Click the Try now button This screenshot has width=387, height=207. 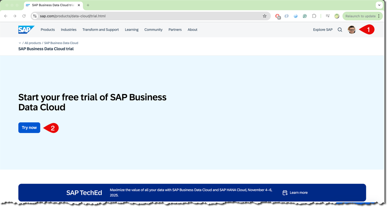pyautogui.click(x=29, y=128)
